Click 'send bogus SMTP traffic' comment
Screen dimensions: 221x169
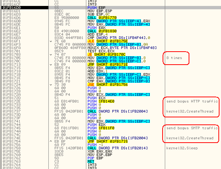click(x=192, y=128)
